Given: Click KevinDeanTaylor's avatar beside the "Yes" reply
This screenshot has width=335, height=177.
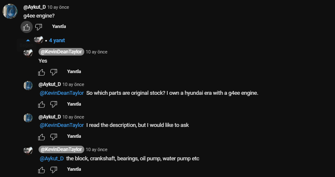Looking at the screenshot, I should click(x=28, y=53).
